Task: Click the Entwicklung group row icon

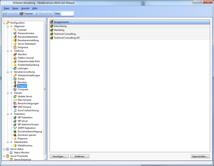Action: (52, 26)
